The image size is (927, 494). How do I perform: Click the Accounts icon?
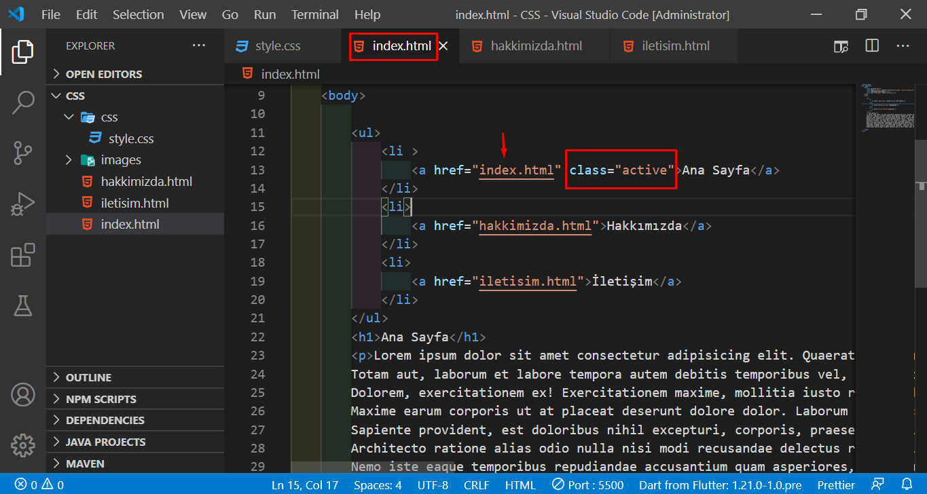click(23, 395)
